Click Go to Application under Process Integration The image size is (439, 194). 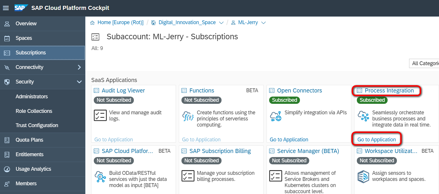[x=377, y=140]
